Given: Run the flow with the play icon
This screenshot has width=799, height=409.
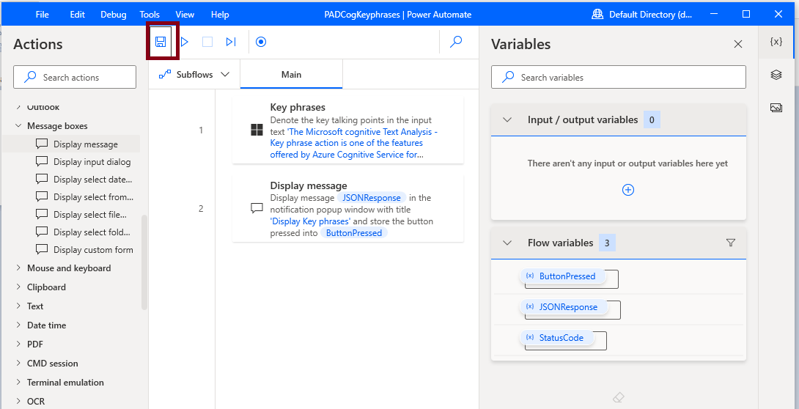Looking at the screenshot, I should click(x=185, y=42).
